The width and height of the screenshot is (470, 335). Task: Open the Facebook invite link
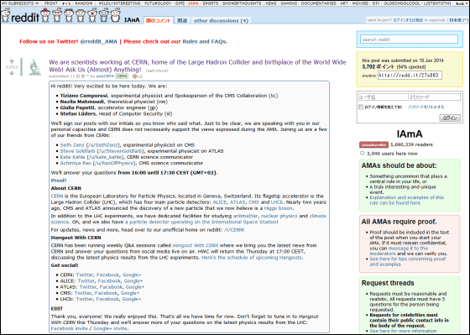[x=70, y=328]
